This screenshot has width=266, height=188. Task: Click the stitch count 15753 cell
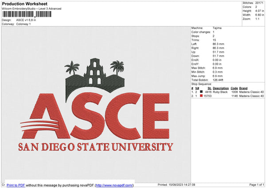pyautogui.click(x=207, y=96)
